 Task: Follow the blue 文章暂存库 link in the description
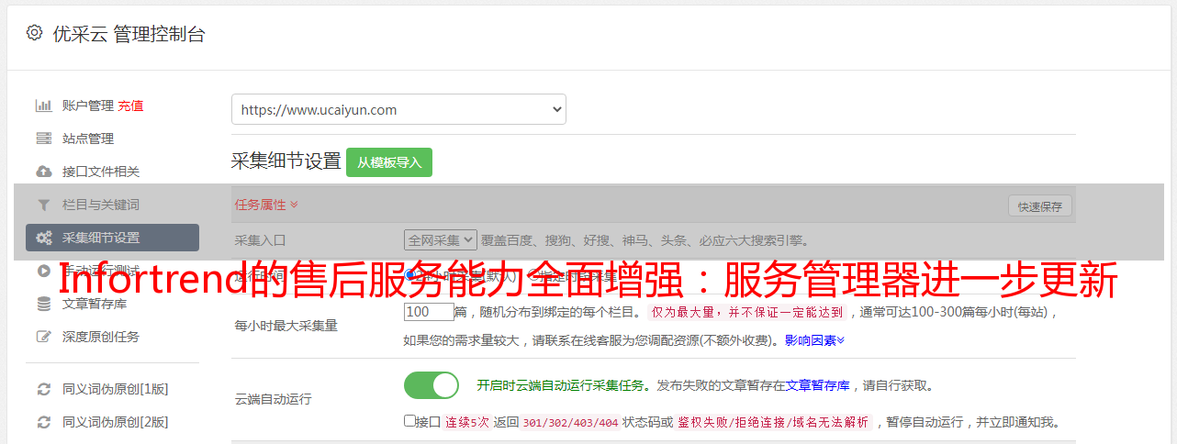pyautogui.click(x=817, y=385)
